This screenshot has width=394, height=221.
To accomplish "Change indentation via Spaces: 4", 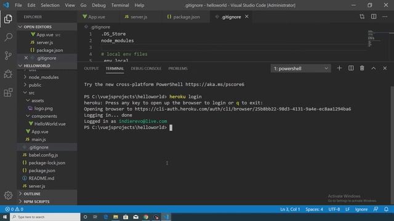I will [x=314, y=209].
